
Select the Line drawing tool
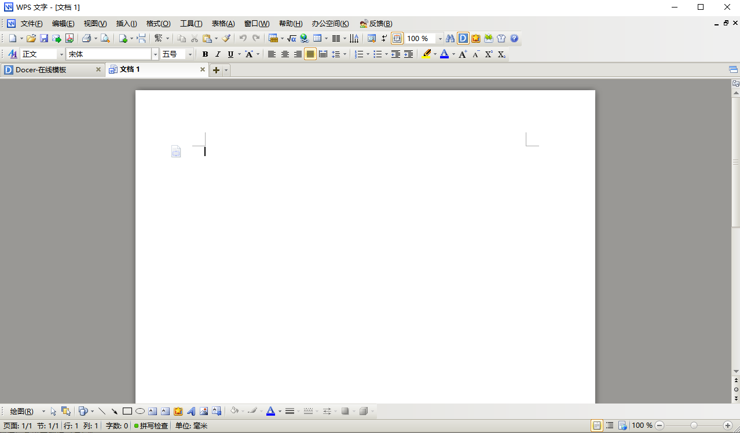(102, 412)
